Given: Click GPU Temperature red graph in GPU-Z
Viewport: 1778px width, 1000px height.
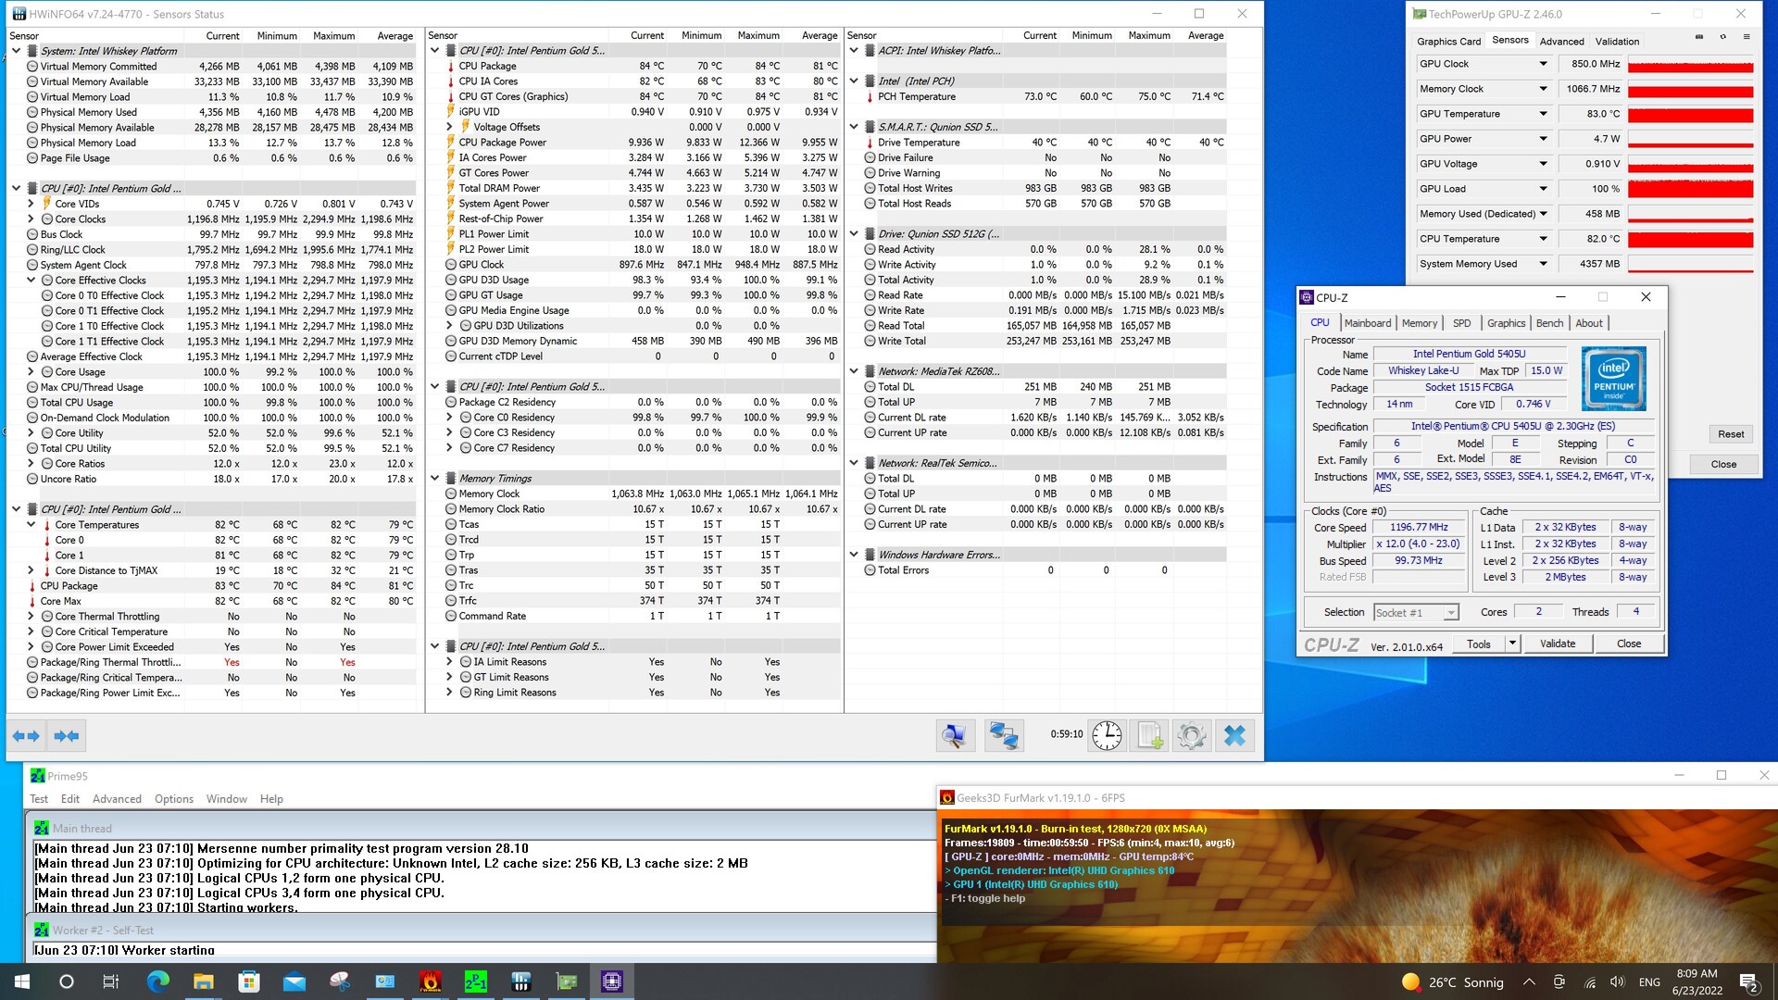Looking at the screenshot, I should (x=1690, y=114).
